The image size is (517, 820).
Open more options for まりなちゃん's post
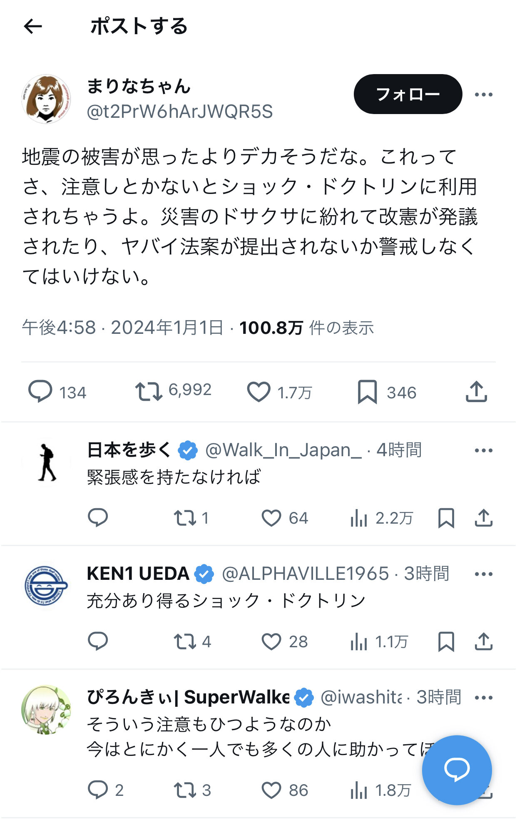(x=483, y=95)
